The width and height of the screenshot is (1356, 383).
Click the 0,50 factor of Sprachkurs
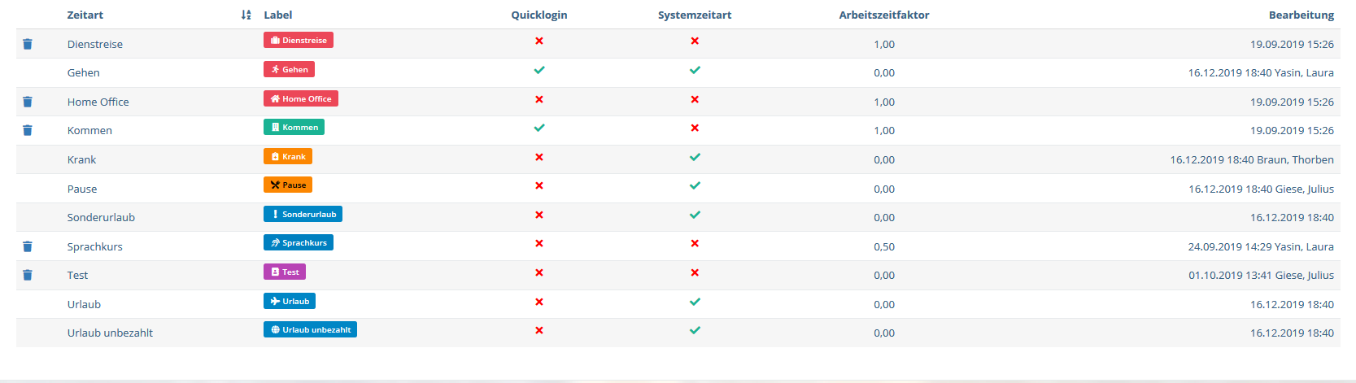tap(884, 246)
